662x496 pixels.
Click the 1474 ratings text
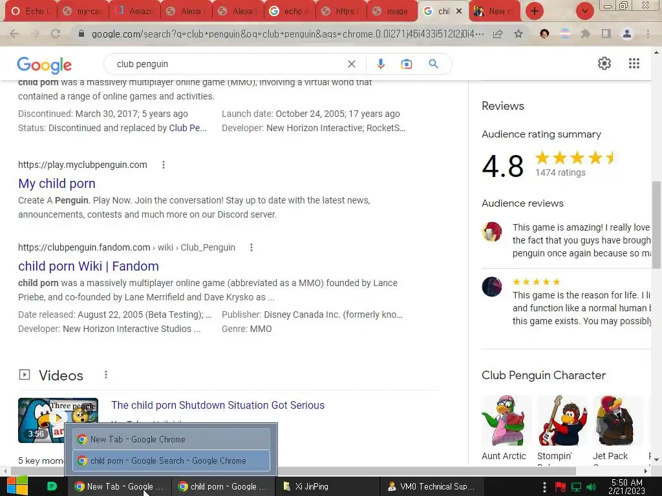561,172
